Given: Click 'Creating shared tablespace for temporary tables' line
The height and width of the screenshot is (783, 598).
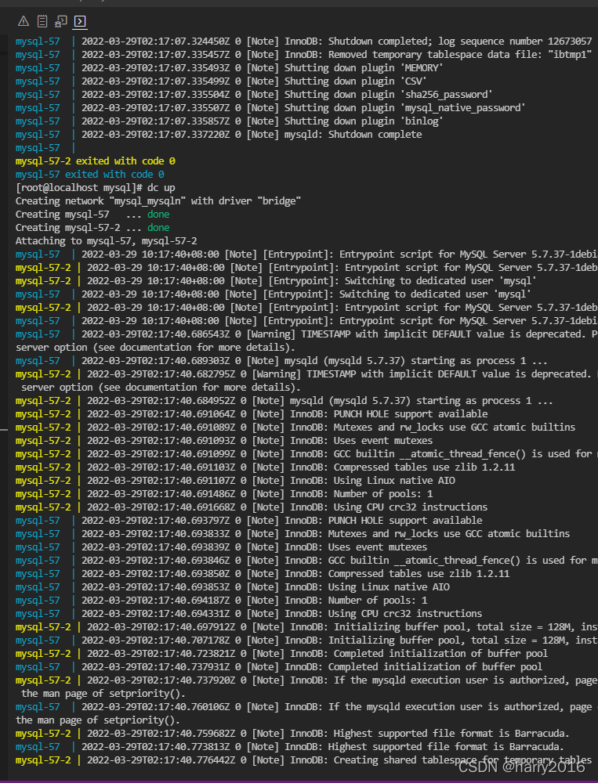Looking at the screenshot, I should 303,760.
